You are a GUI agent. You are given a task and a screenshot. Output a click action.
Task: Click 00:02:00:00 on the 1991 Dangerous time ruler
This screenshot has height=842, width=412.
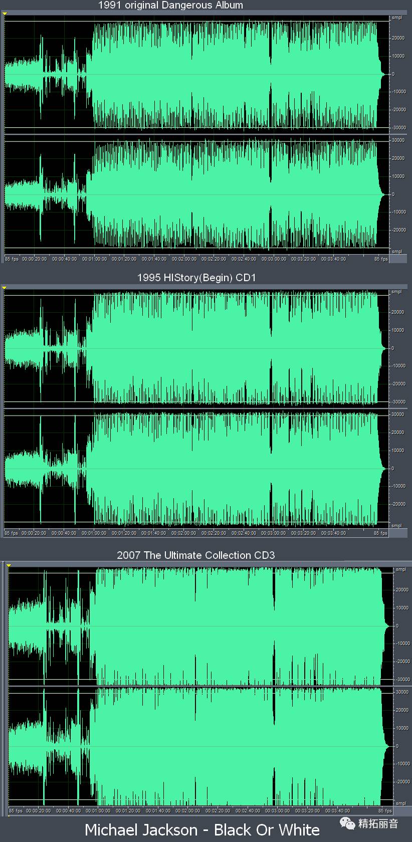coord(184,259)
